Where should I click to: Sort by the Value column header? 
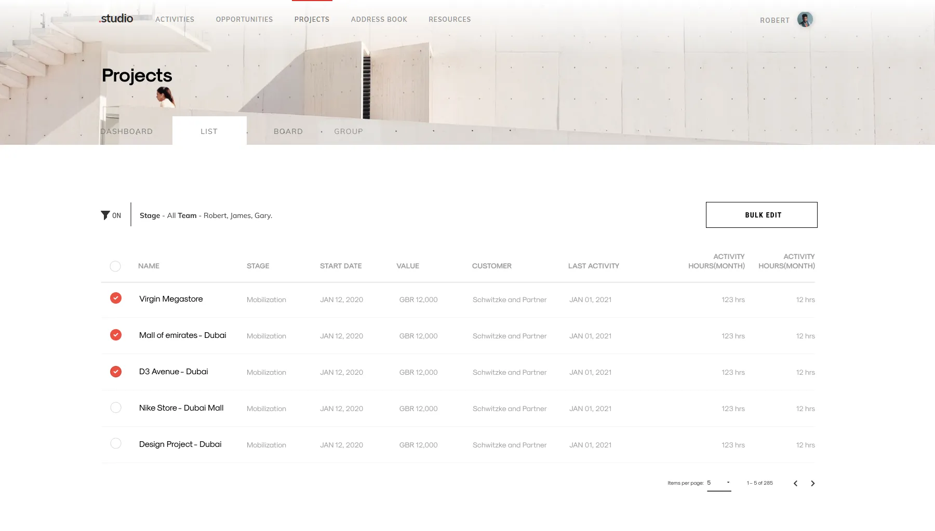(407, 265)
